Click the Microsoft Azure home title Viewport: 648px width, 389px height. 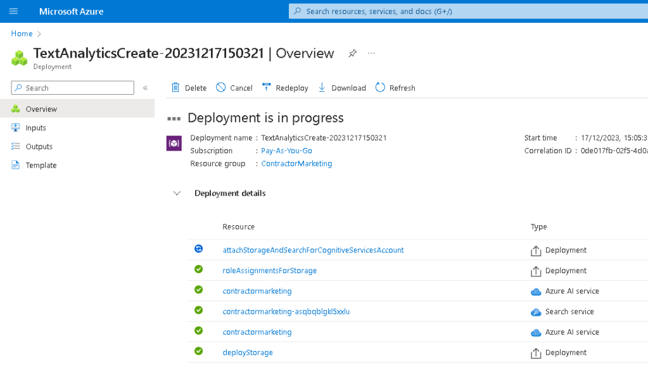[x=71, y=11]
